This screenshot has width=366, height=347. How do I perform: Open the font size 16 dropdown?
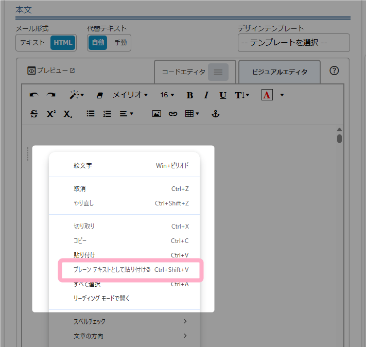click(167, 95)
